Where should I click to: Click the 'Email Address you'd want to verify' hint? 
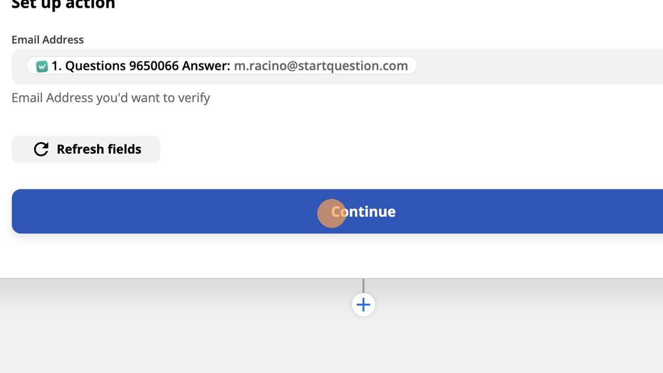click(x=111, y=98)
